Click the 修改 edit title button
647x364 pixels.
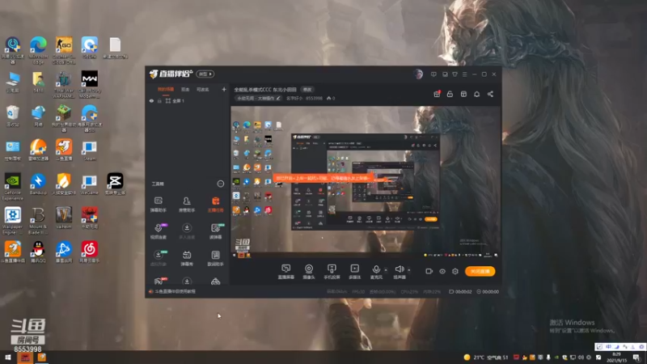coord(307,90)
